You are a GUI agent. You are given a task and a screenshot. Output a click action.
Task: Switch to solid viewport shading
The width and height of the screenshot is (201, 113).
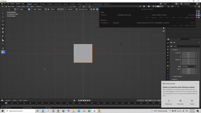tap(158, 6)
